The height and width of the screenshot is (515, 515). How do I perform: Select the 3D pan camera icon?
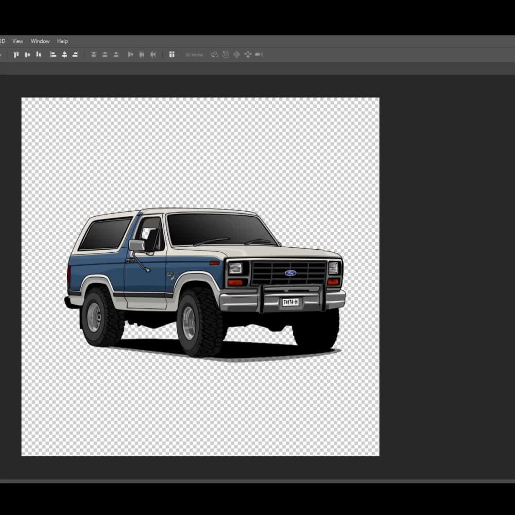click(x=237, y=55)
